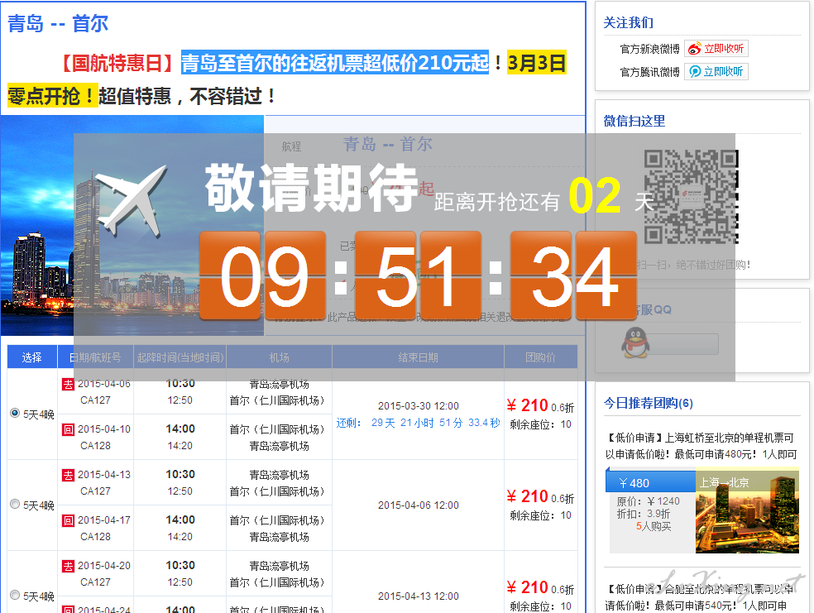Click the Tencent Weibo 立即收听 button
Image resolution: width=814 pixels, height=613 pixels.
(x=716, y=72)
